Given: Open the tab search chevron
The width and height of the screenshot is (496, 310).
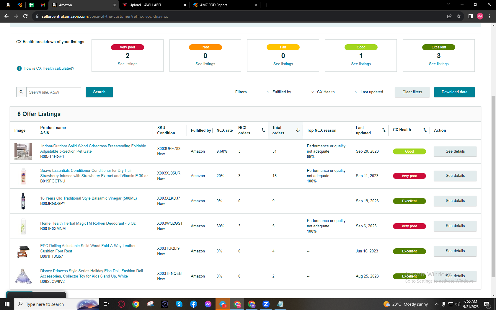Looking at the screenshot, I should (448, 4).
